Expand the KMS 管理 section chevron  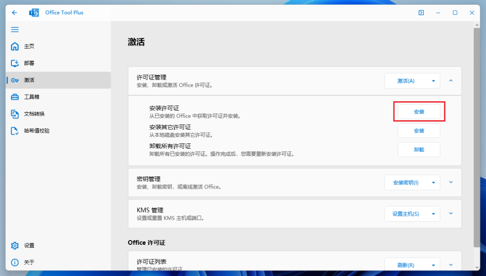451,214
